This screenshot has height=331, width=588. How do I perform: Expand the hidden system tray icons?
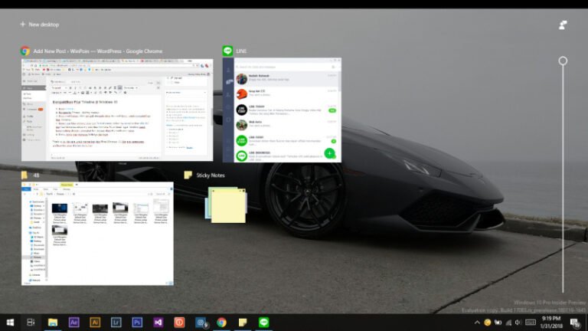click(x=475, y=323)
